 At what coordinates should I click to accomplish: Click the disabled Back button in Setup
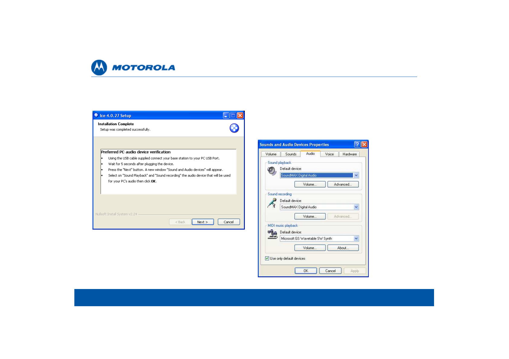(x=180, y=222)
